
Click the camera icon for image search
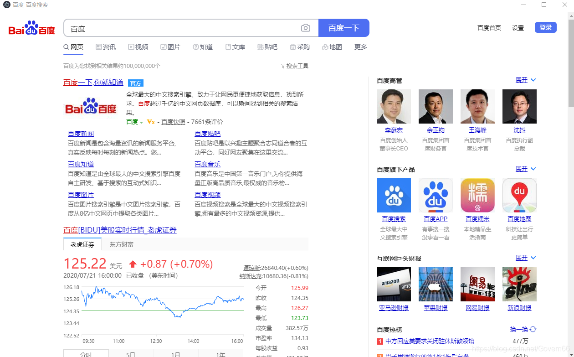click(x=305, y=28)
